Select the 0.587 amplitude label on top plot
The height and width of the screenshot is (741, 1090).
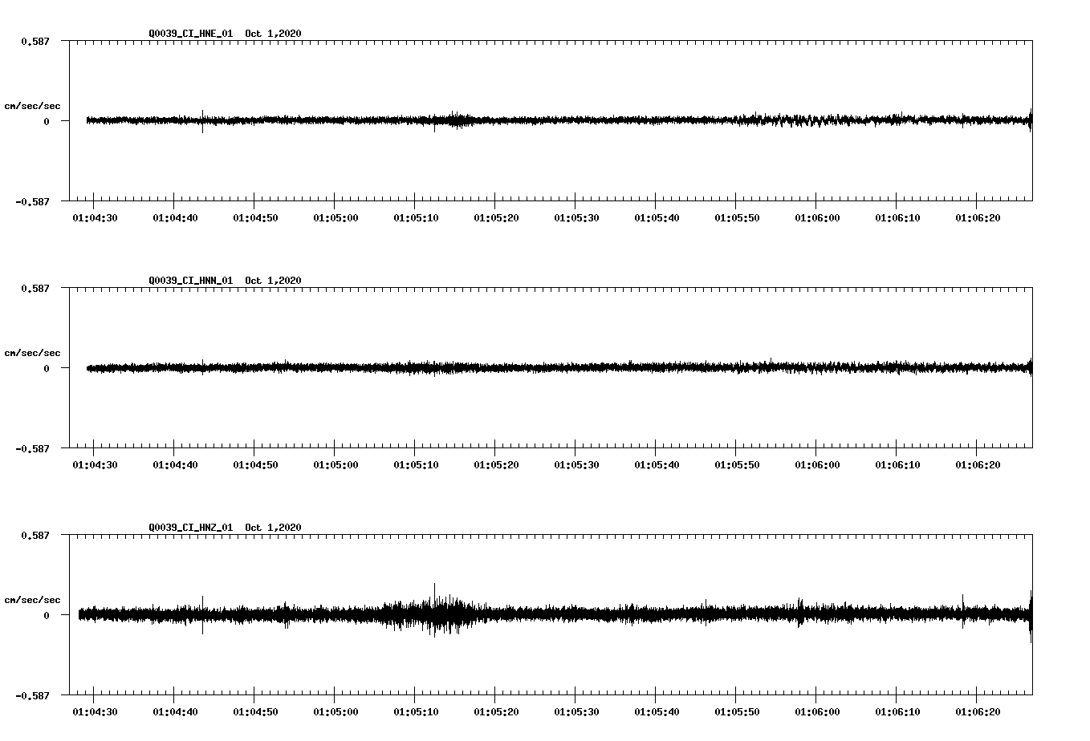[35, 41]
